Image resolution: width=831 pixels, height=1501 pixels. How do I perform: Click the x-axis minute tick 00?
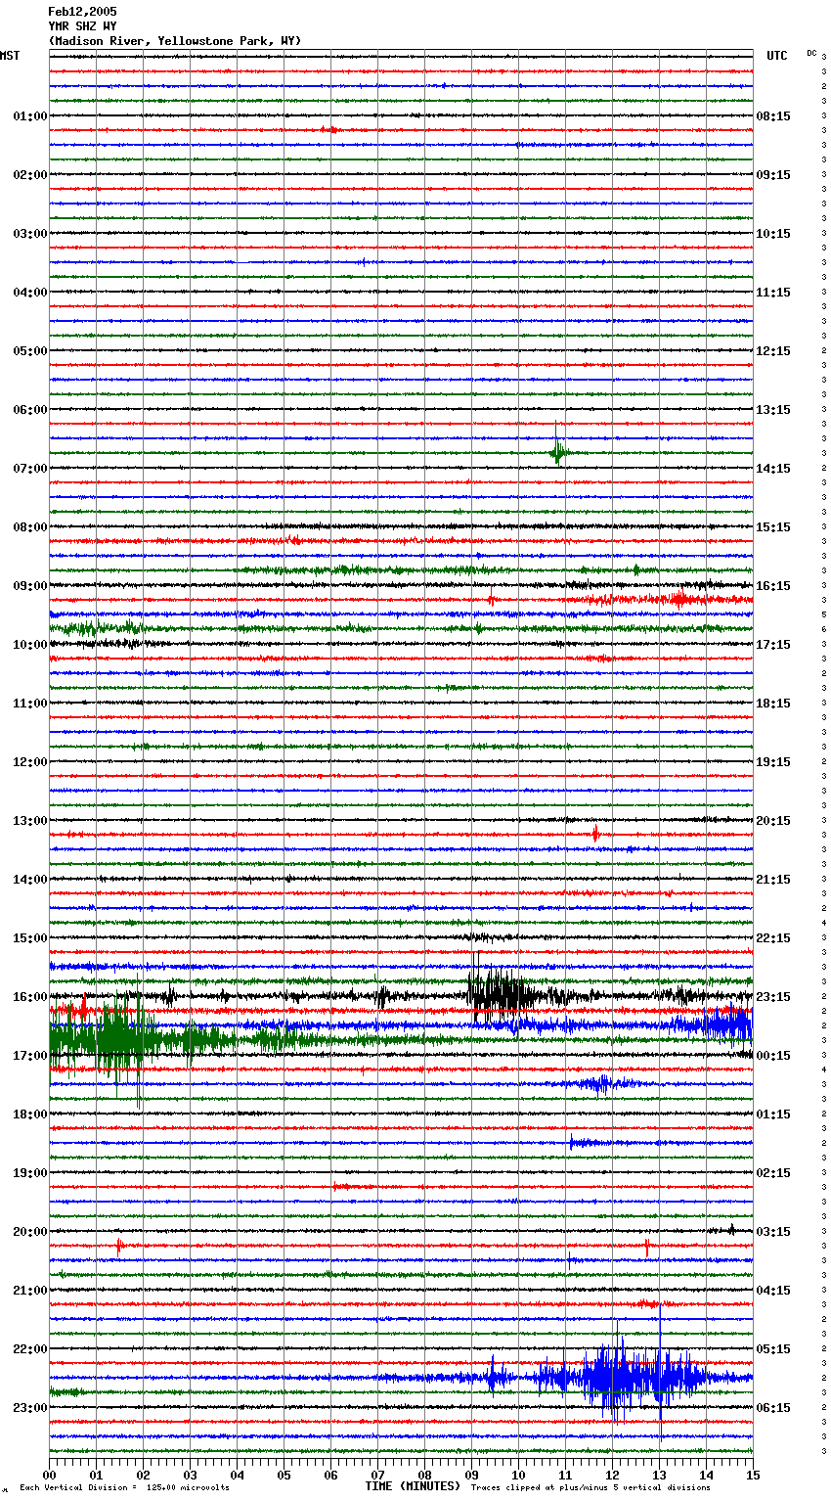[x=49, y=1475]
